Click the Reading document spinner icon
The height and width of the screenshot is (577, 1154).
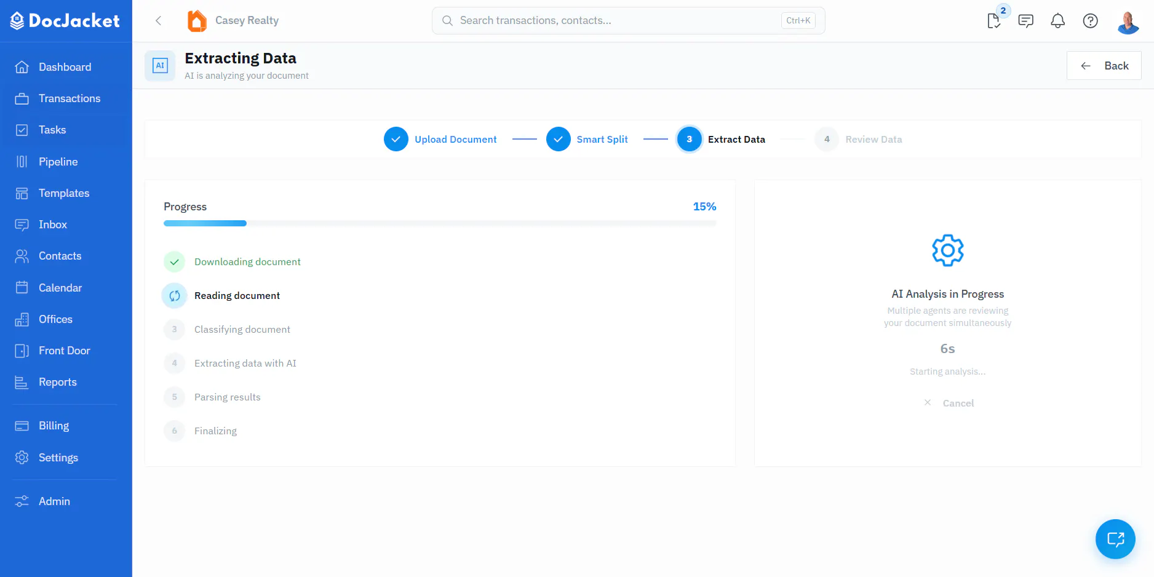175,296
